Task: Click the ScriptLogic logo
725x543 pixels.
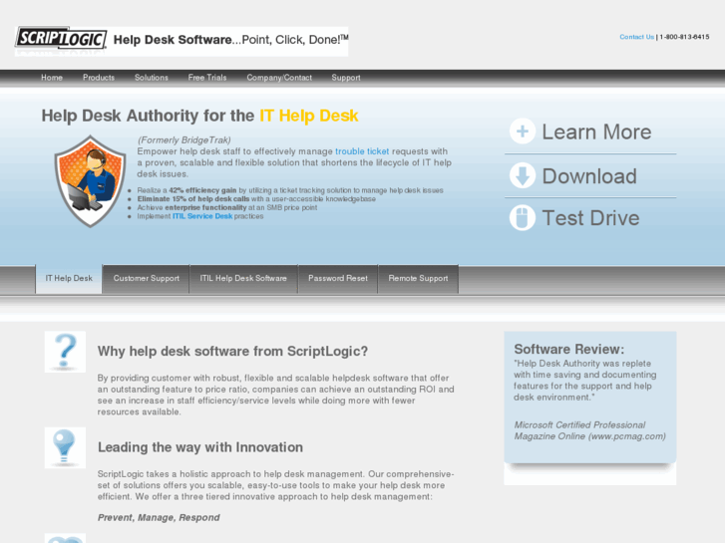Action: point(61,38)
